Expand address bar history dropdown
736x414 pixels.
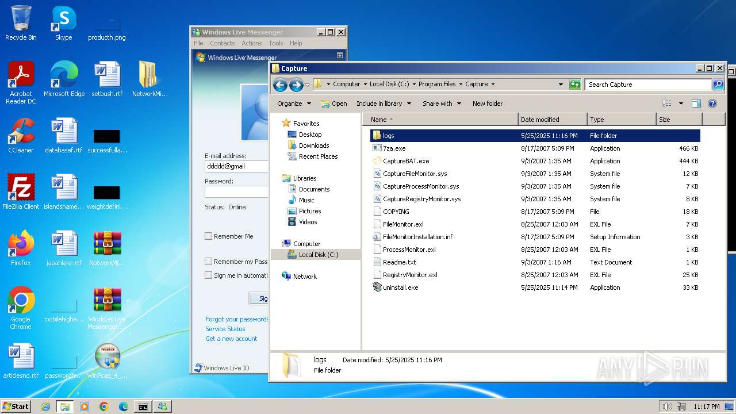click(561, 85)
